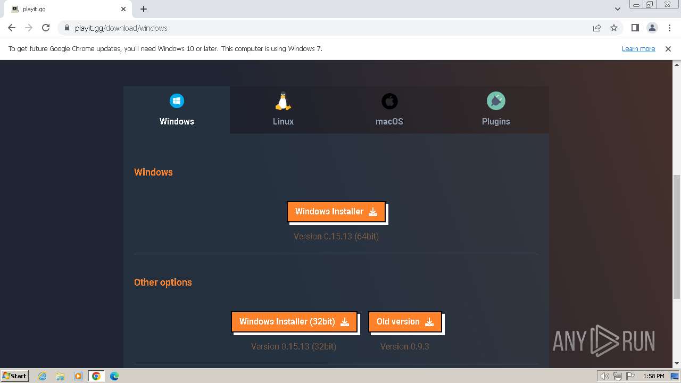
Task: Open the Action Center flag icon
Action: (x=630, y=376)
